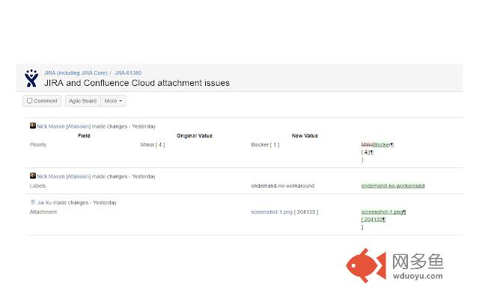This screenshot has width=479, height=299.
Task: Click the underlined screenshot-1.png diff text
Action: 383,212
